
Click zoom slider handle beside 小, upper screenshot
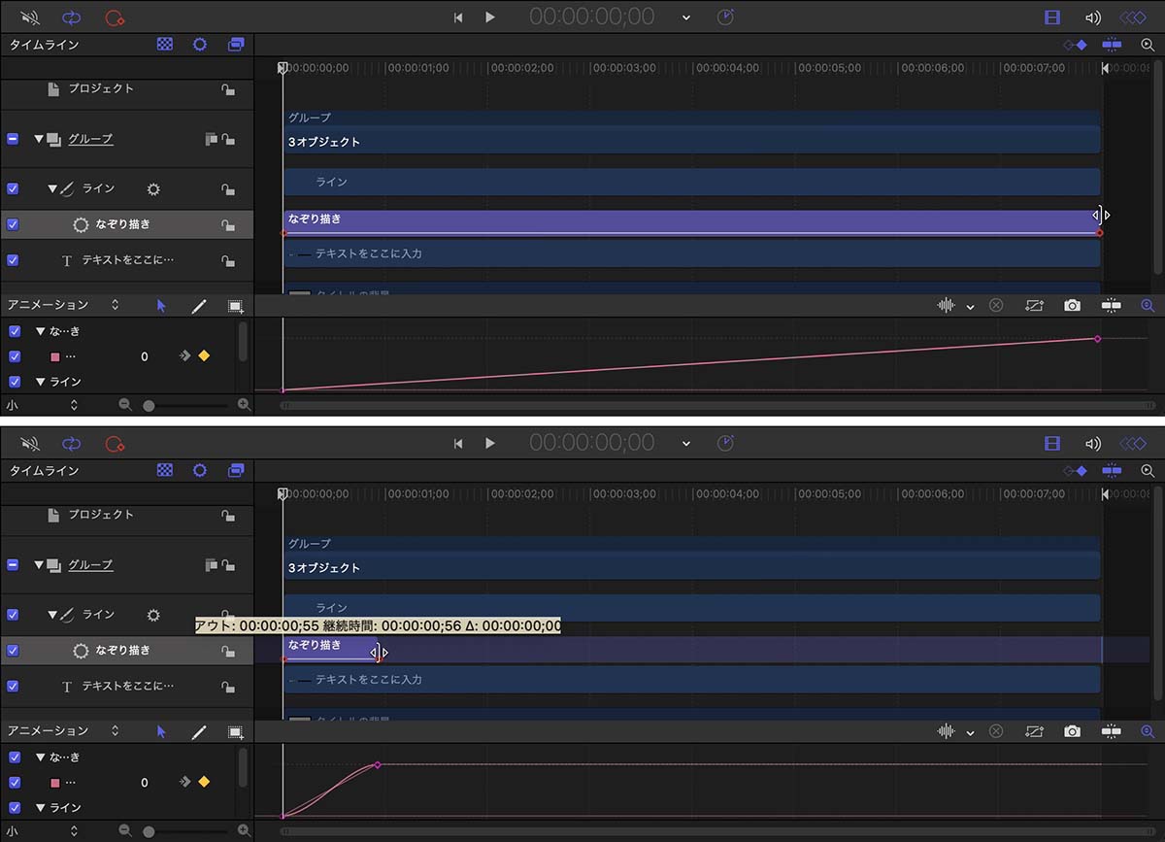click(149, 405)
